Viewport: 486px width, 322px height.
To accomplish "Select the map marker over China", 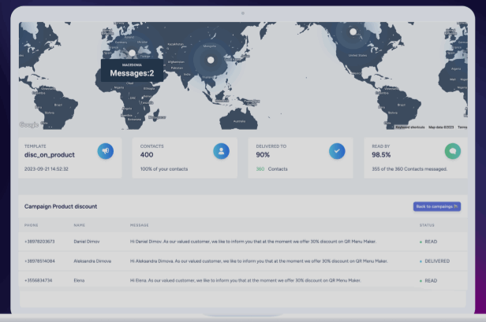I will (211, 60).
